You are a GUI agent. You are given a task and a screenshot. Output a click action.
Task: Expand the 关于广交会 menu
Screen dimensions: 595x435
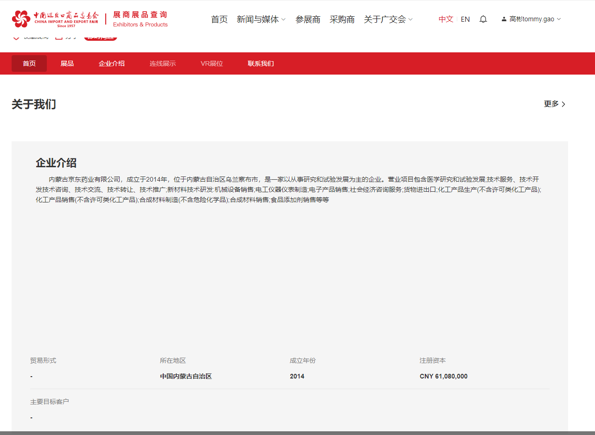click(x=388, y=19)
